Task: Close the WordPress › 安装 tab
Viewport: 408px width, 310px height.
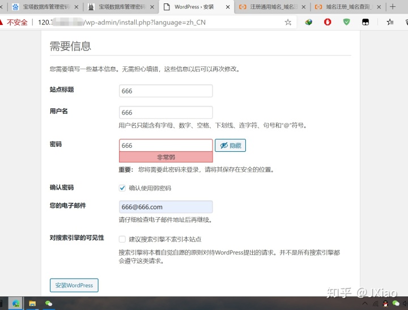Action: [228, 7]
